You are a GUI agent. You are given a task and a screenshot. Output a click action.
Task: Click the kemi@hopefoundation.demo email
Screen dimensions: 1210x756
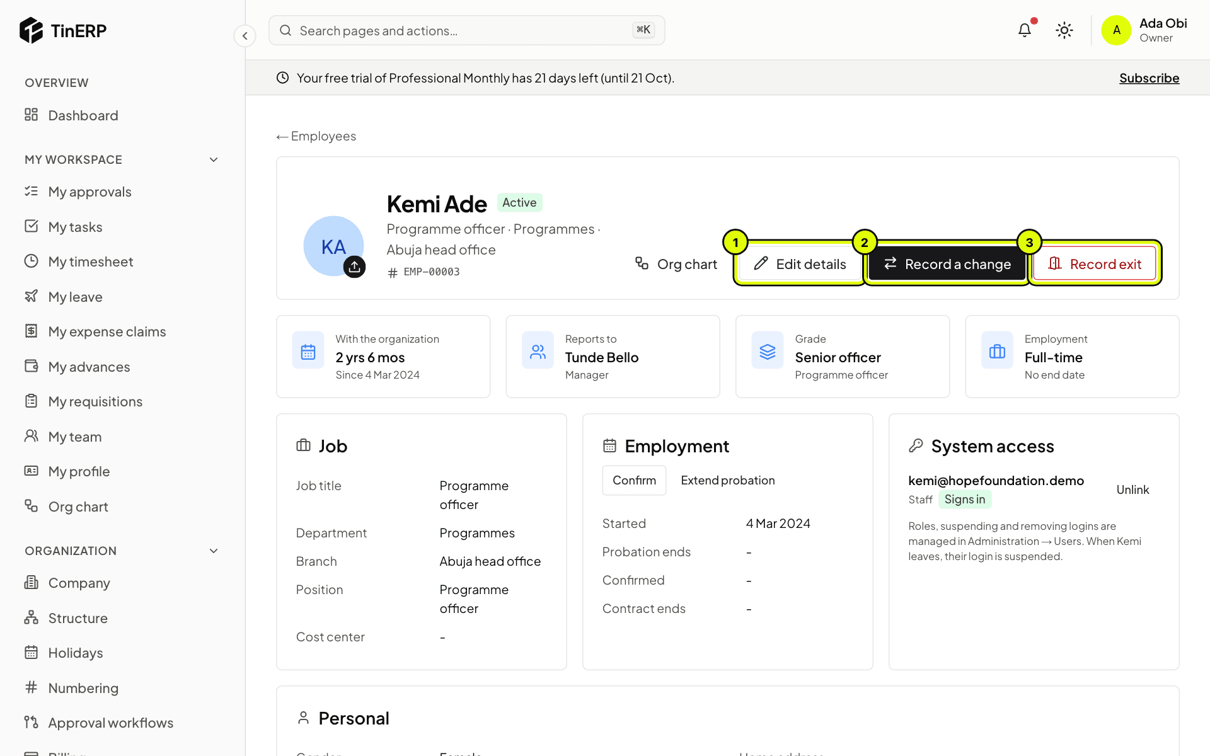click(996, 481)
